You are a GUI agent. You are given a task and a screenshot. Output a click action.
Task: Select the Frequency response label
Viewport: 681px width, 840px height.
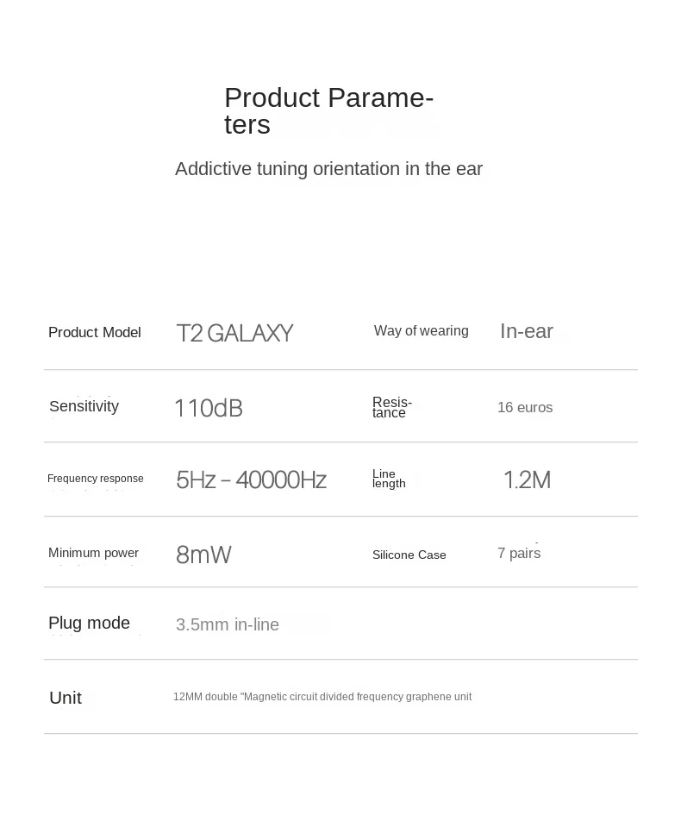(96, 479)
